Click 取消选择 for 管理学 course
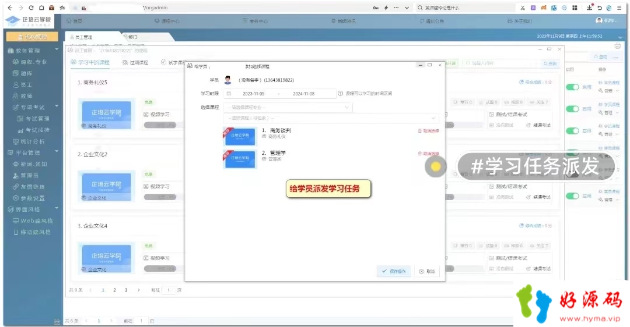The width and height of the screenshot is (630, 327). 429,154
